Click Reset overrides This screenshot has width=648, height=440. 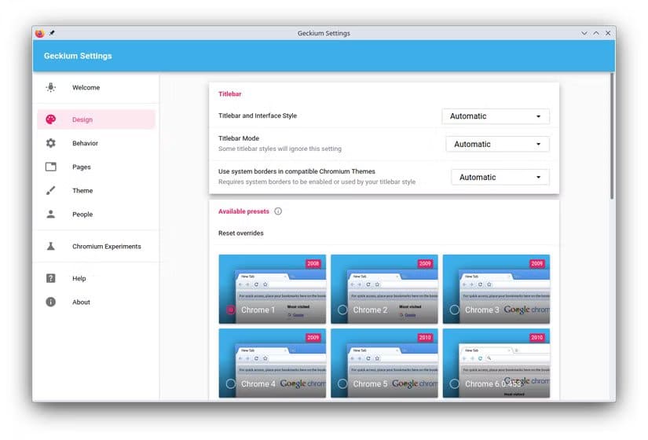click(241, 233)
